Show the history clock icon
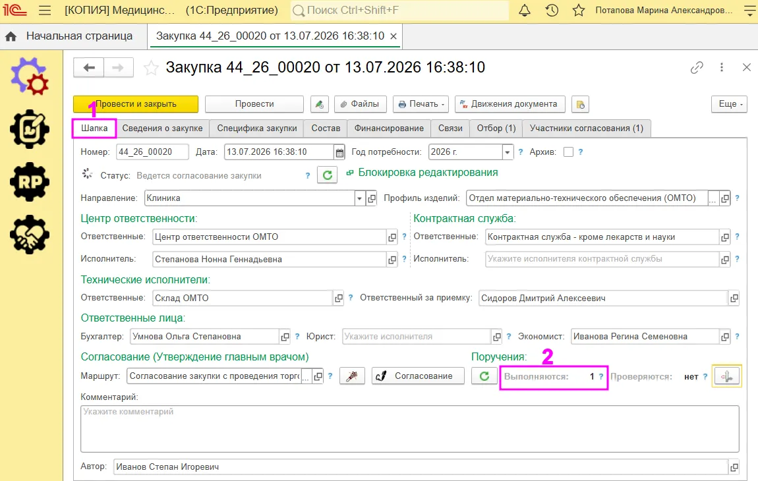Image resolution: width=758 pixels, height=481 pixels. coord(552,10)
